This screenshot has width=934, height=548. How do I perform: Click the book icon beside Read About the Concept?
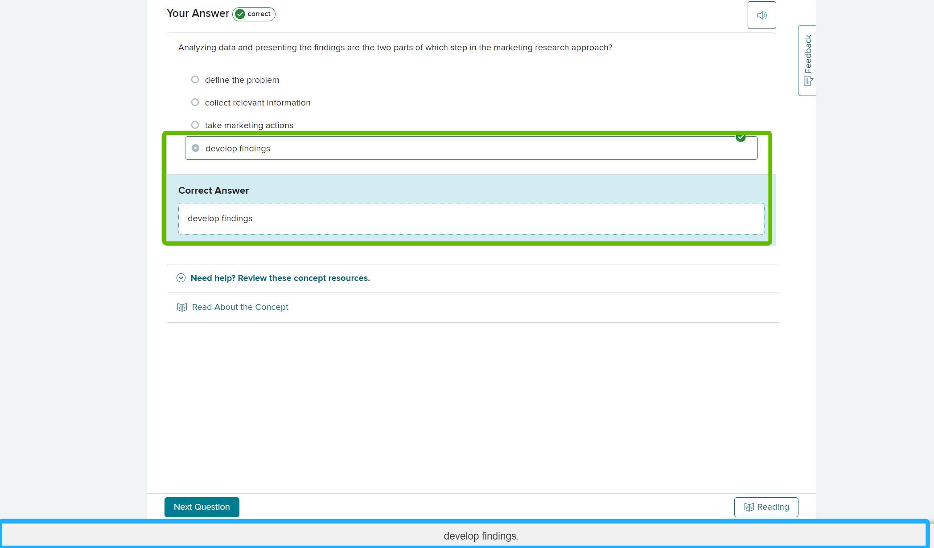[x=182, y=307]
